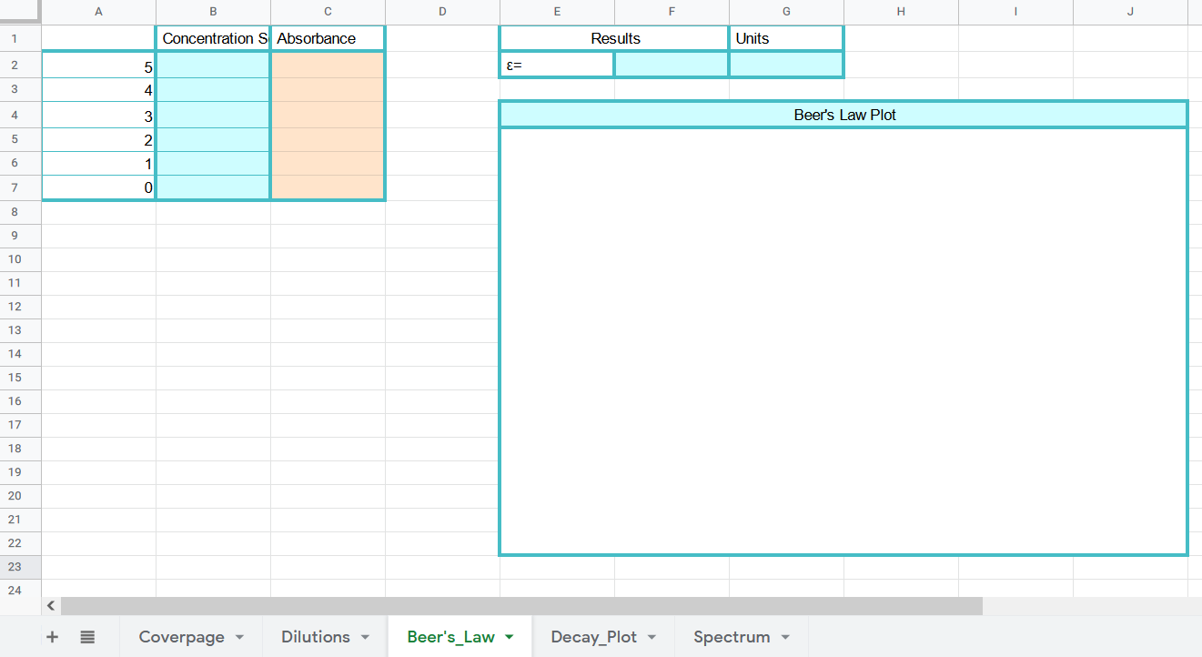This screenshot has height=657, width=1202.
Task: Click the scroll left arrow icon
Action: click(51, 605)
